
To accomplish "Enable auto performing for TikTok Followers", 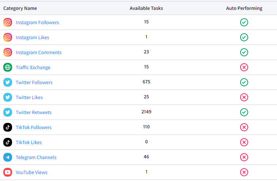I will (x=244, y=127).
